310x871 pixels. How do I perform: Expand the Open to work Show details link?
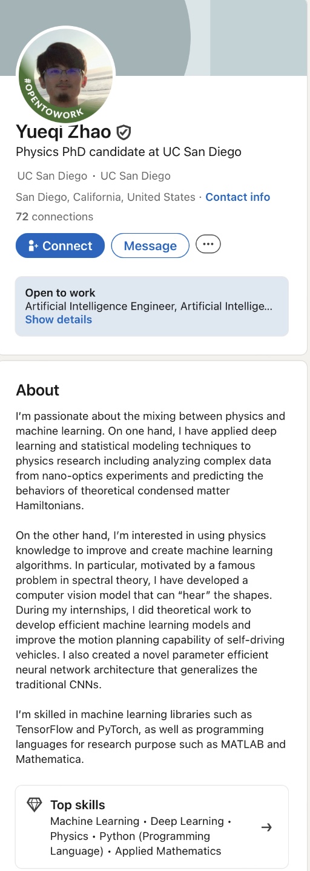[59, 320]
